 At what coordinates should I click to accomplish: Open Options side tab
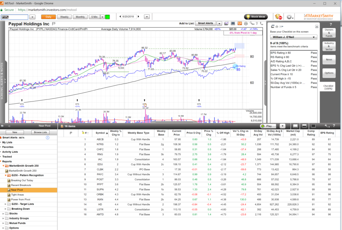click(x=329, y=73)
